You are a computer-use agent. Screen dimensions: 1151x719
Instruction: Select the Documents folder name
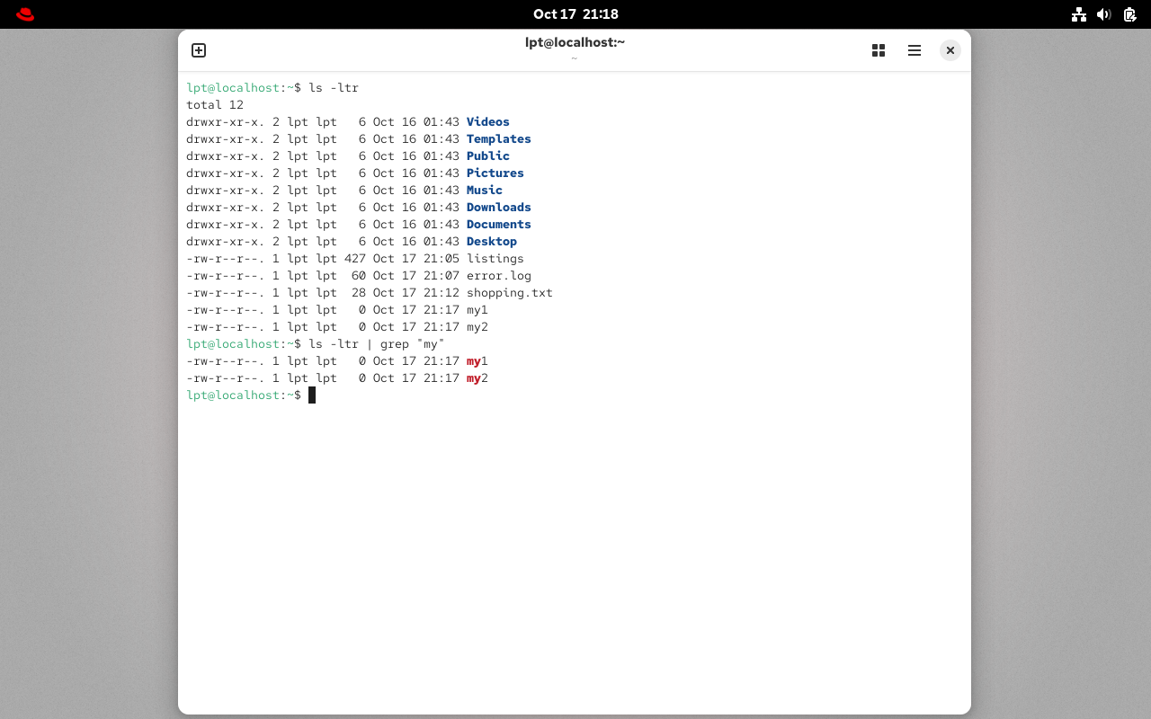[498, 224]
